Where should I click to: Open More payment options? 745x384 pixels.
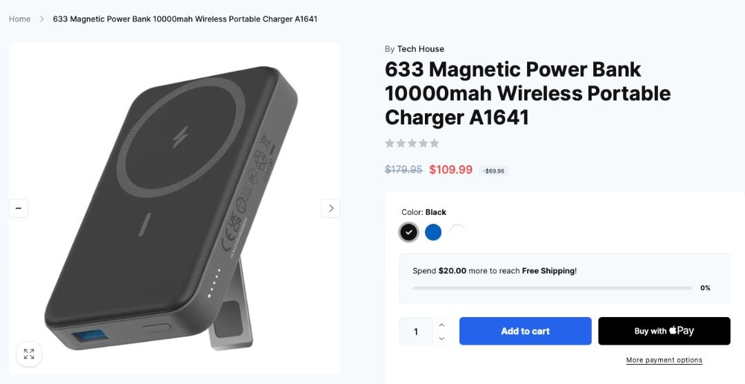(x=664, y=360)
